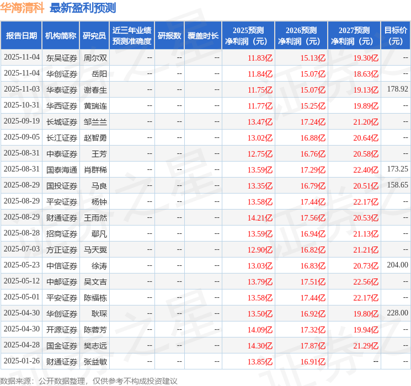The width and height of the screenshot is (411, 386).
Task: Click the 目标价(元) column header
Action: pyautogui.click(x=396, y=36)
